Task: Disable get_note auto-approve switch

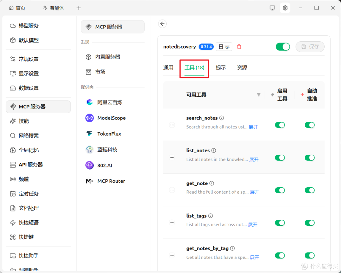Action: click(310, 190)
